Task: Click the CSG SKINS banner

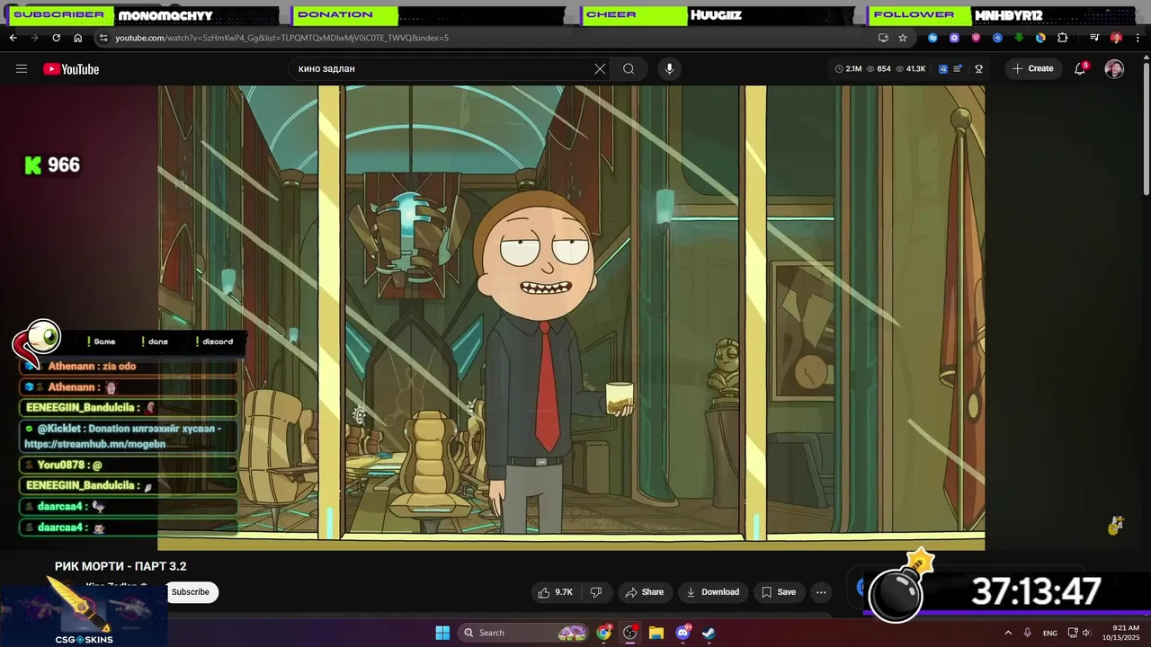Action: tap(84, 616)
